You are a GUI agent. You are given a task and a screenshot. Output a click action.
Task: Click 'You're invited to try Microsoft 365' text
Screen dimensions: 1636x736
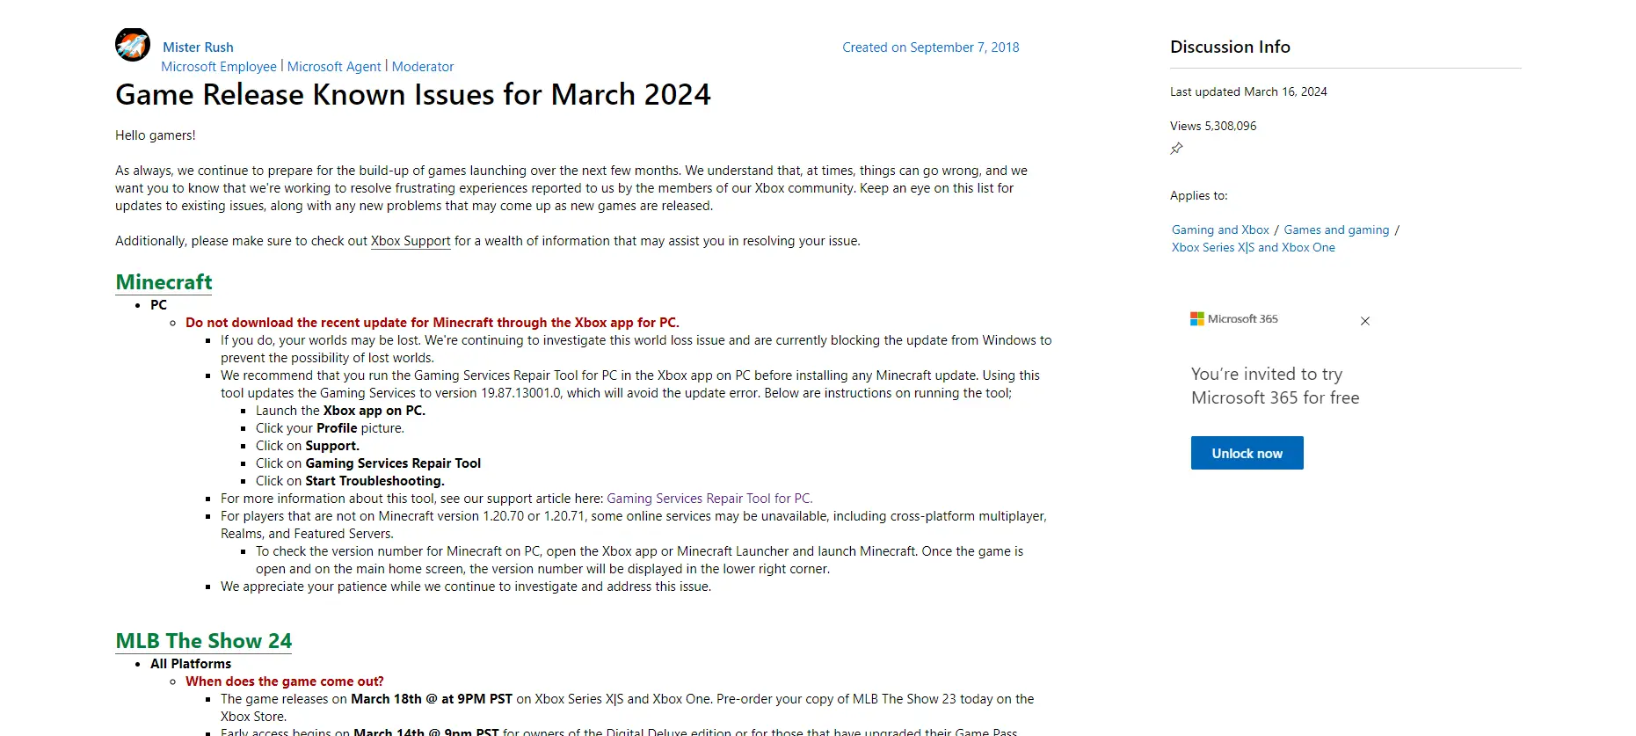1275,386
